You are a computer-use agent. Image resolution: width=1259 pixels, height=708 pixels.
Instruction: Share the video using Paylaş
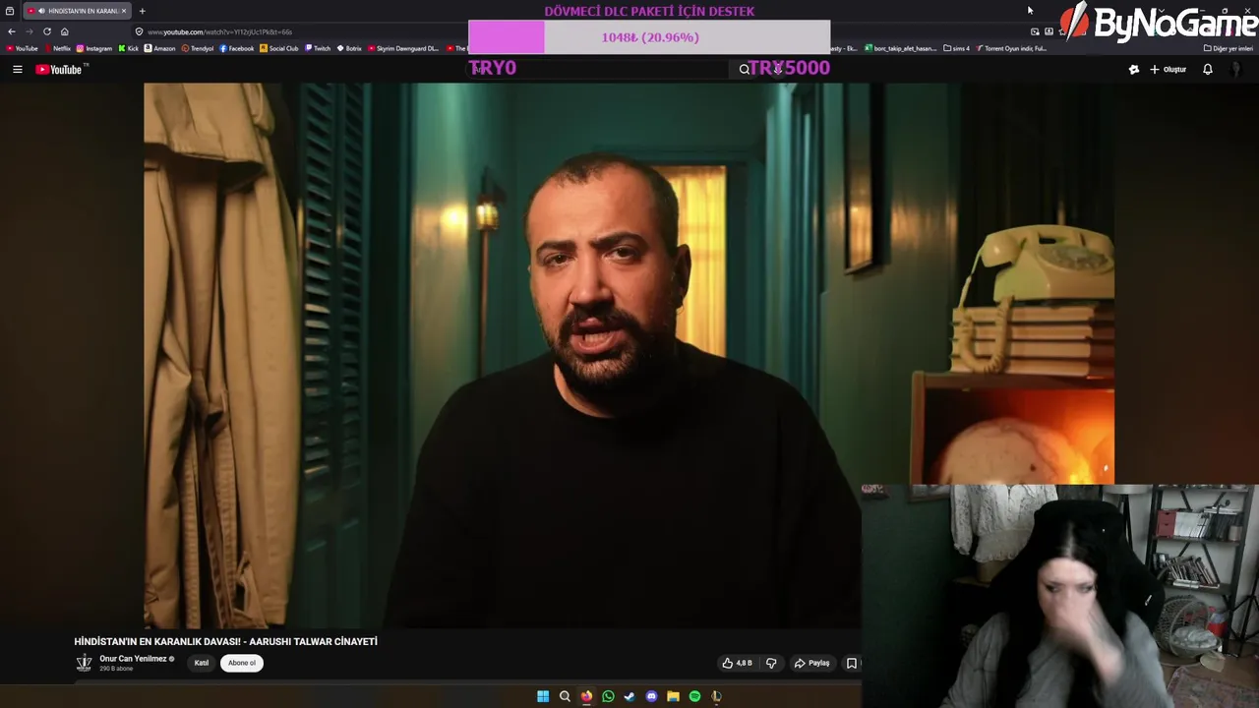tap(812, 663)
